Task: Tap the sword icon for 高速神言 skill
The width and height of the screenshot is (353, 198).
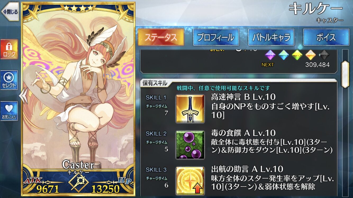Action: 190,109
